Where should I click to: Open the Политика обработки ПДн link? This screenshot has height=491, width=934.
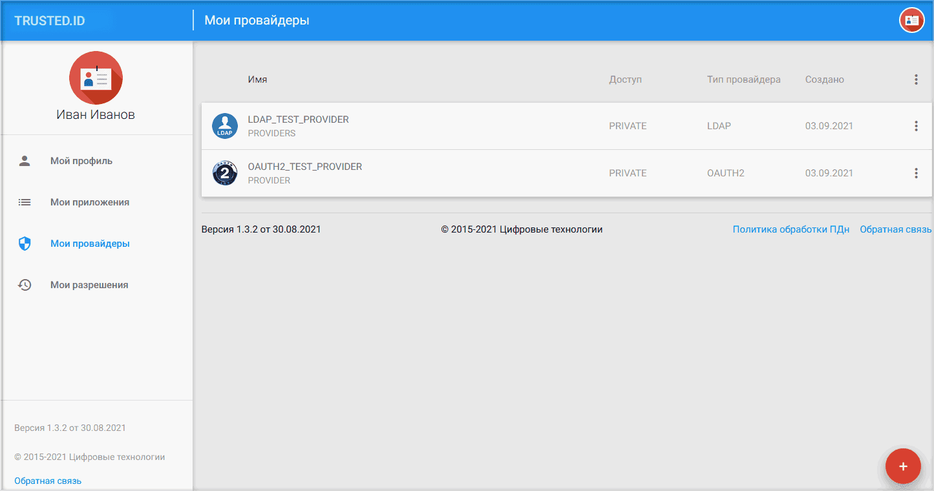[791, 229]
